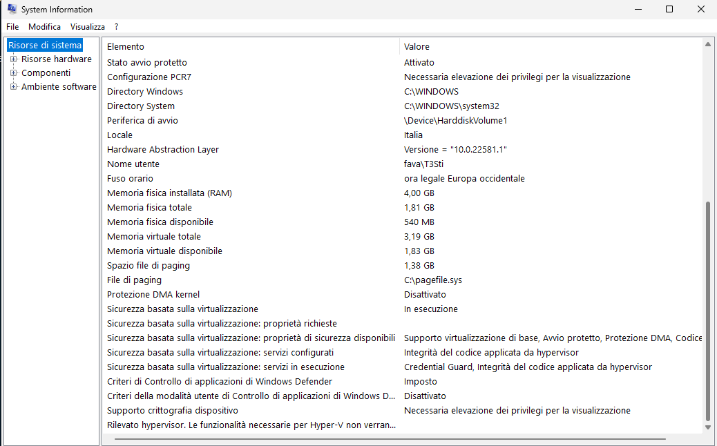Select the Memoria fisica disponibile row

[x=403, y=222]
